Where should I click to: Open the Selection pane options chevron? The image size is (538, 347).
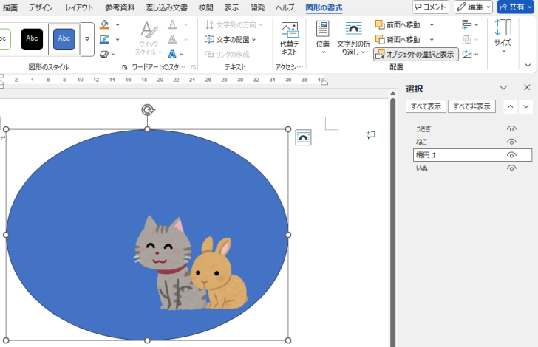point(503,88)
